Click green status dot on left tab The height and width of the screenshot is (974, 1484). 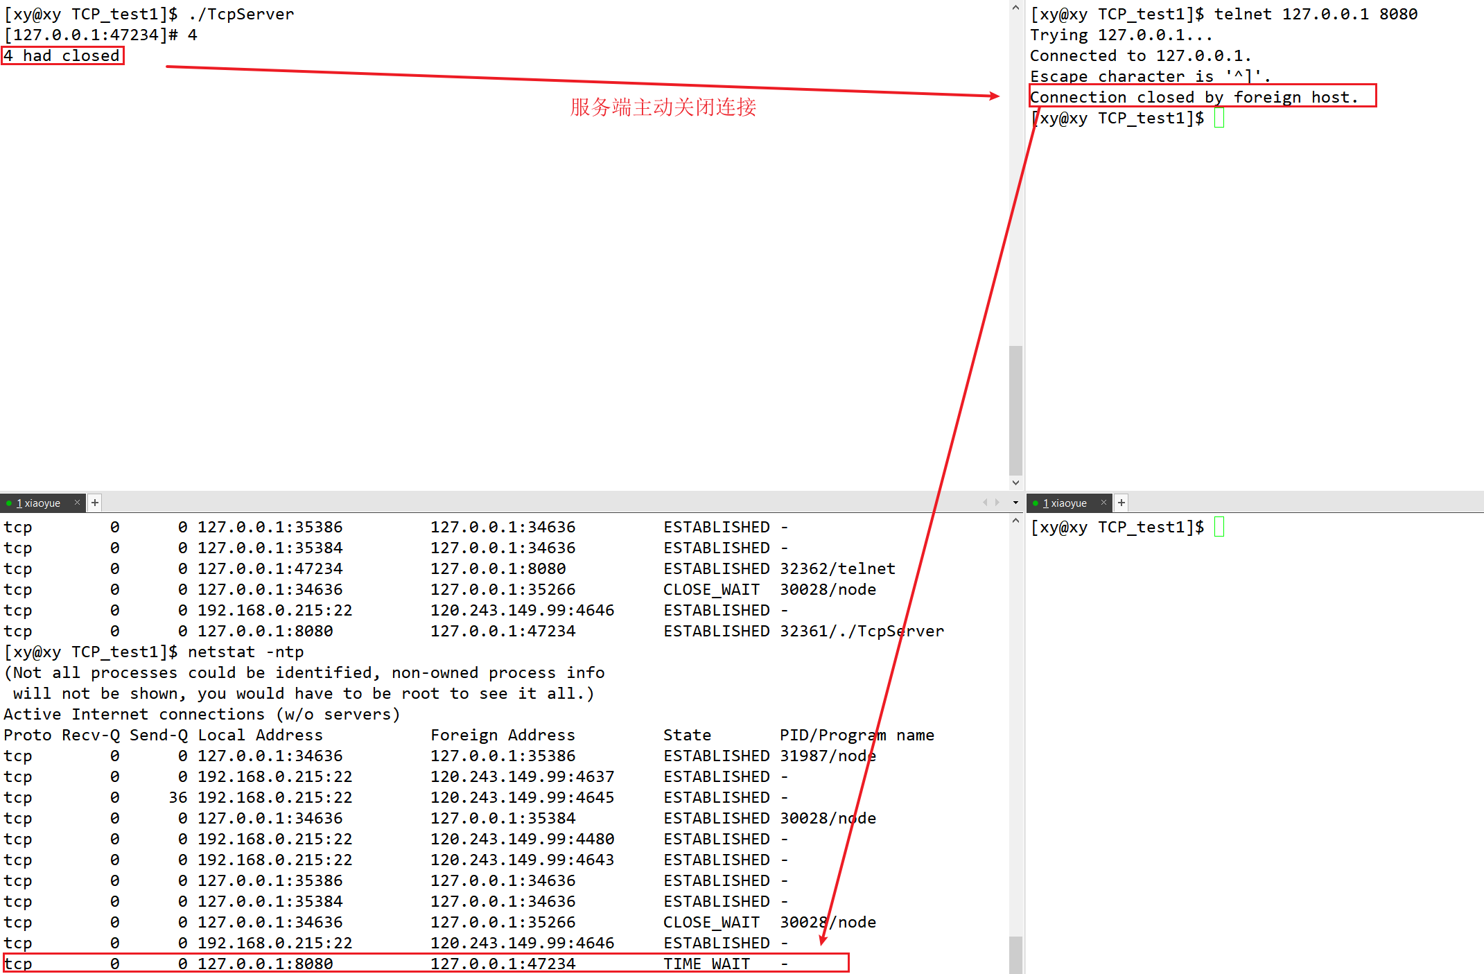[9, 503]
